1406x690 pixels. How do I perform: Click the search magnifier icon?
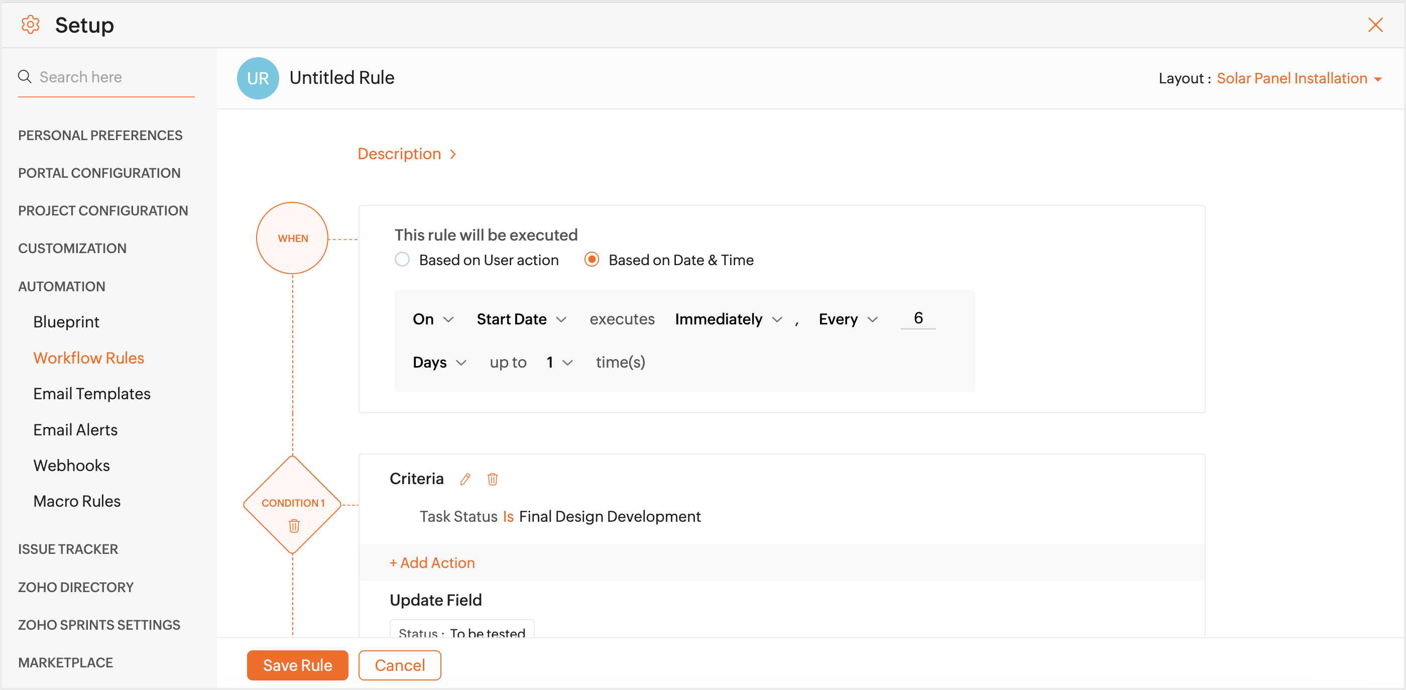[x=25, y=76]
